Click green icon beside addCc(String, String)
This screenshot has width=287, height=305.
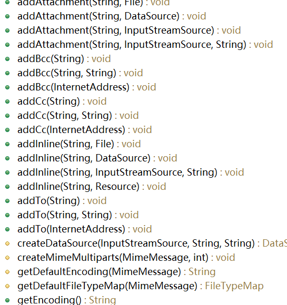[x=7, y=116]
